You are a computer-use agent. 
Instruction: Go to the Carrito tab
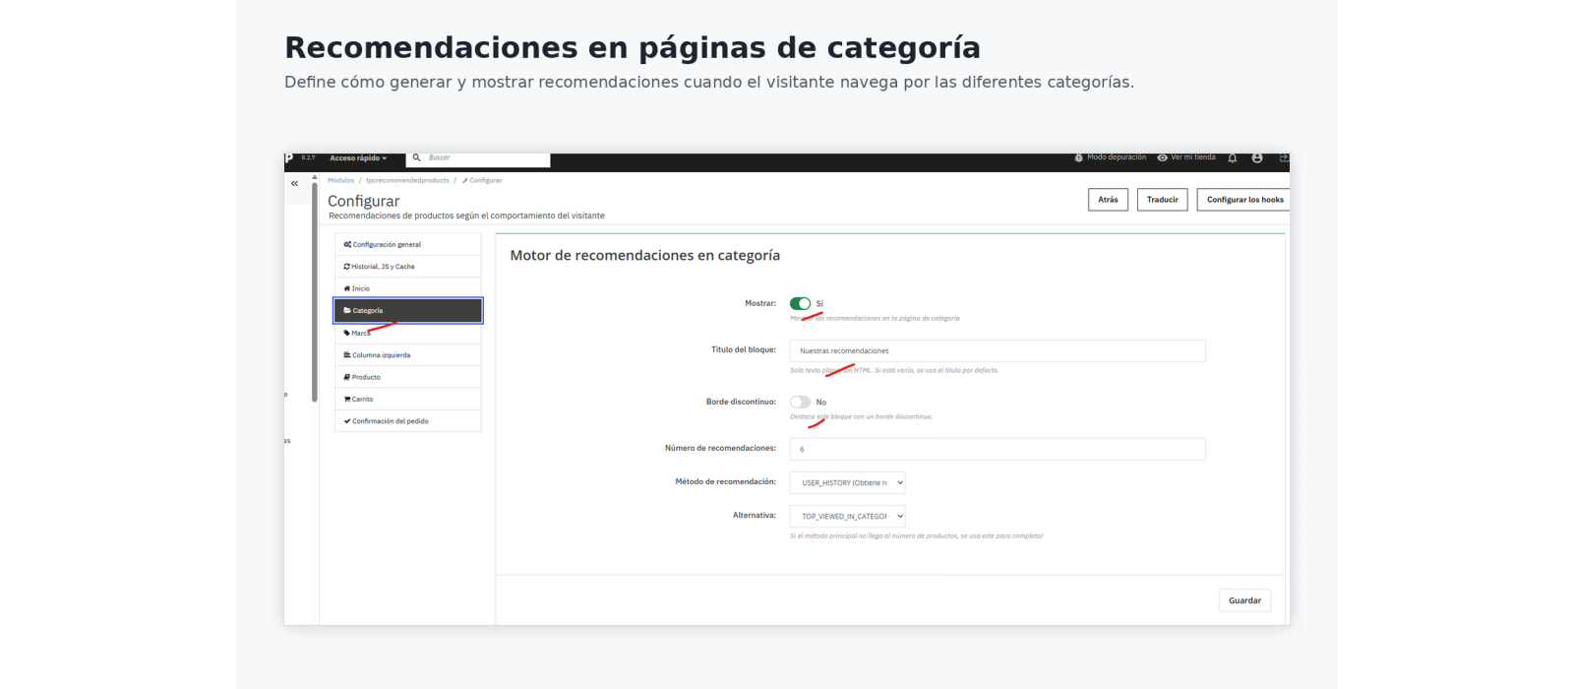408,399
